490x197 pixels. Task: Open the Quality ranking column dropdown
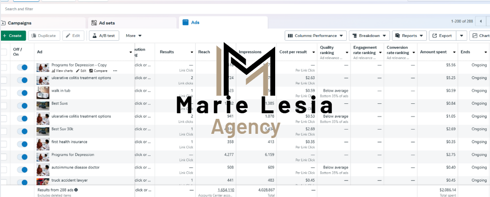click(347, 53)
